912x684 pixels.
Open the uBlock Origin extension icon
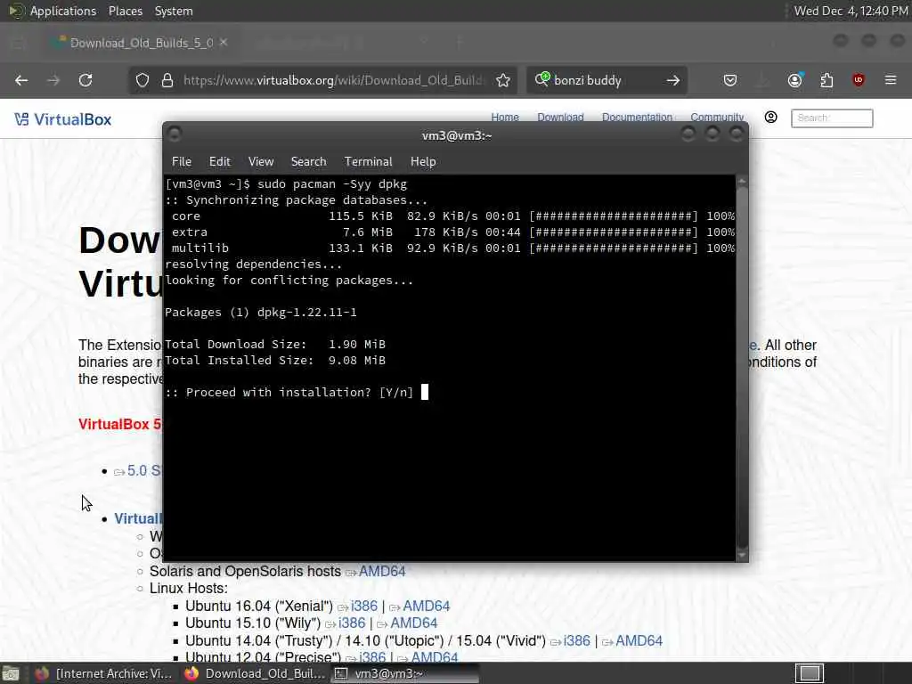859,80
